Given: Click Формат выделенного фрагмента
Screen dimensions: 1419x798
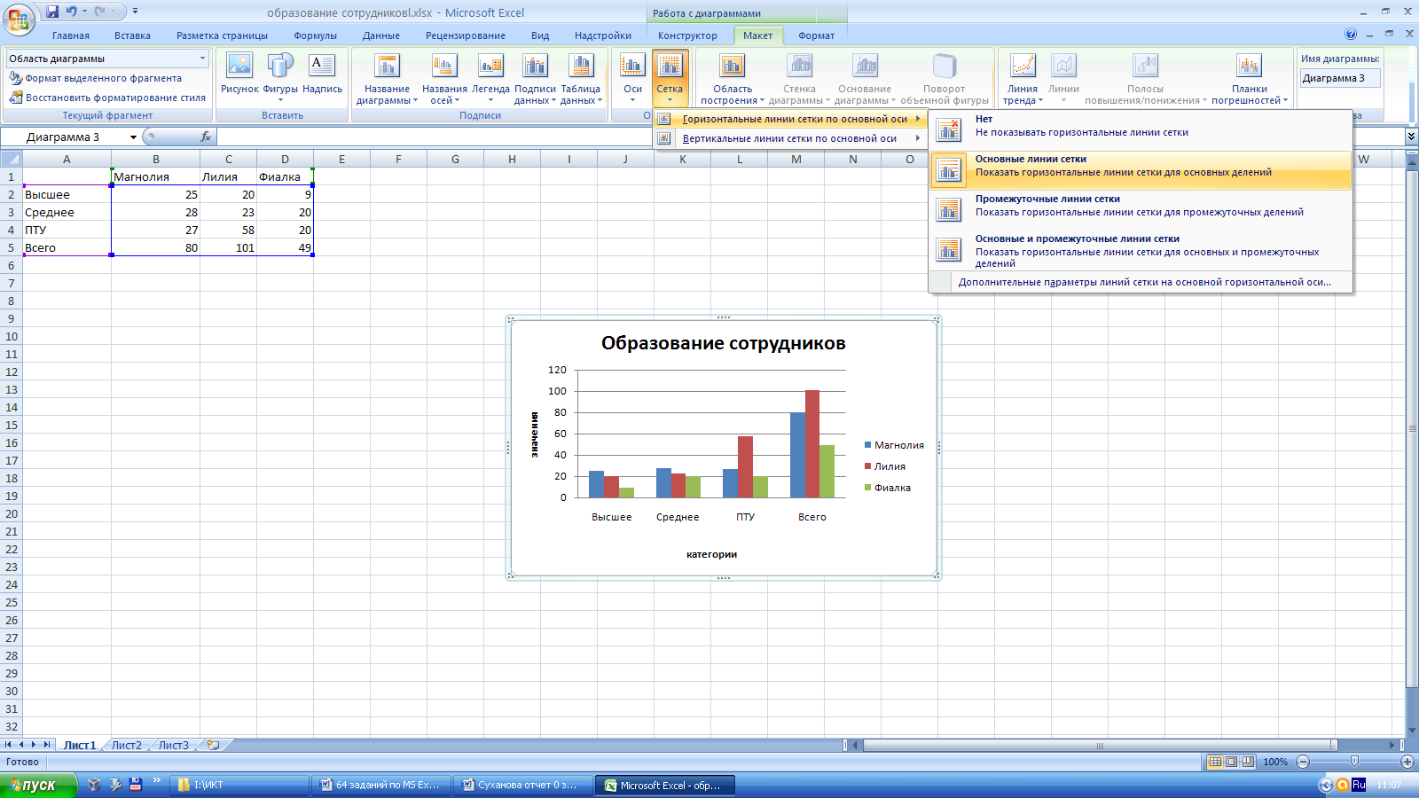Looking at the screenshot, I should click(96, 78).
